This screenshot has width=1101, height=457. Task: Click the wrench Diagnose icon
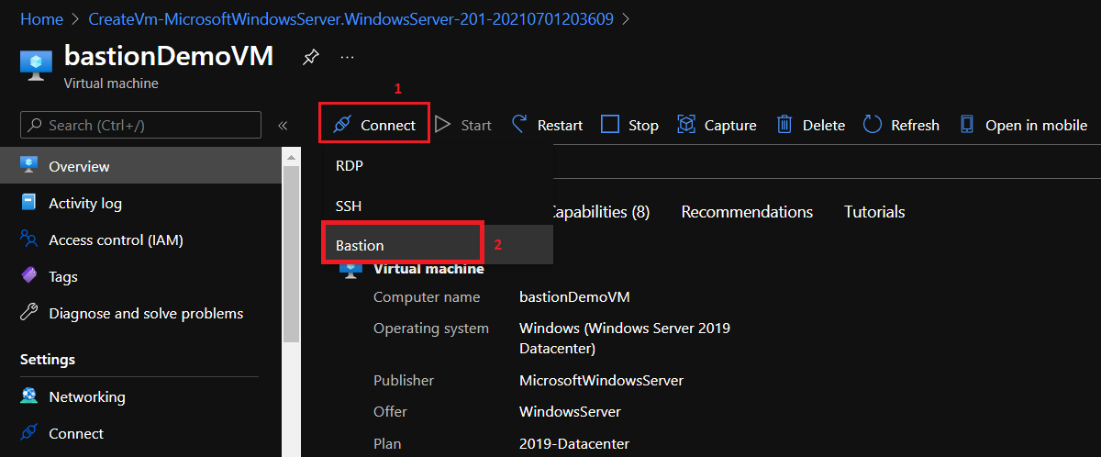point(28,313)
